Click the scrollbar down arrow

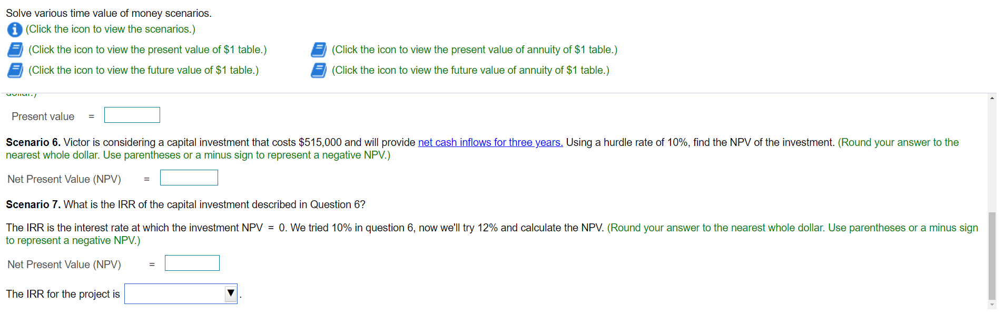click(992, 304)
